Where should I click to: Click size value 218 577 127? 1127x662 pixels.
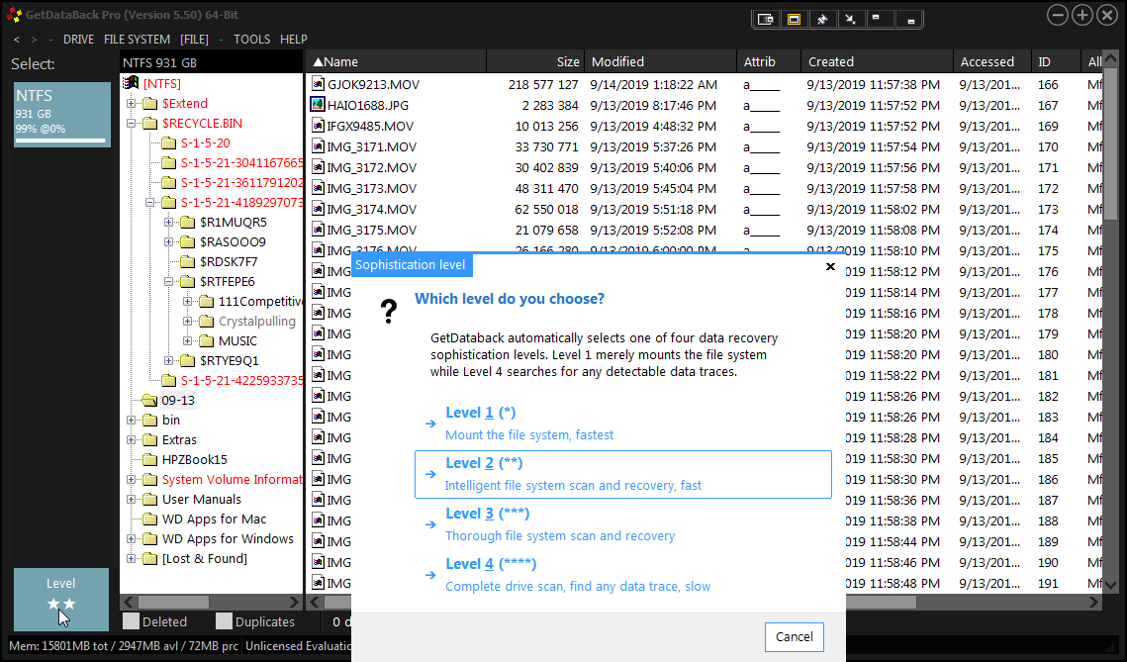tap(542, 84)
